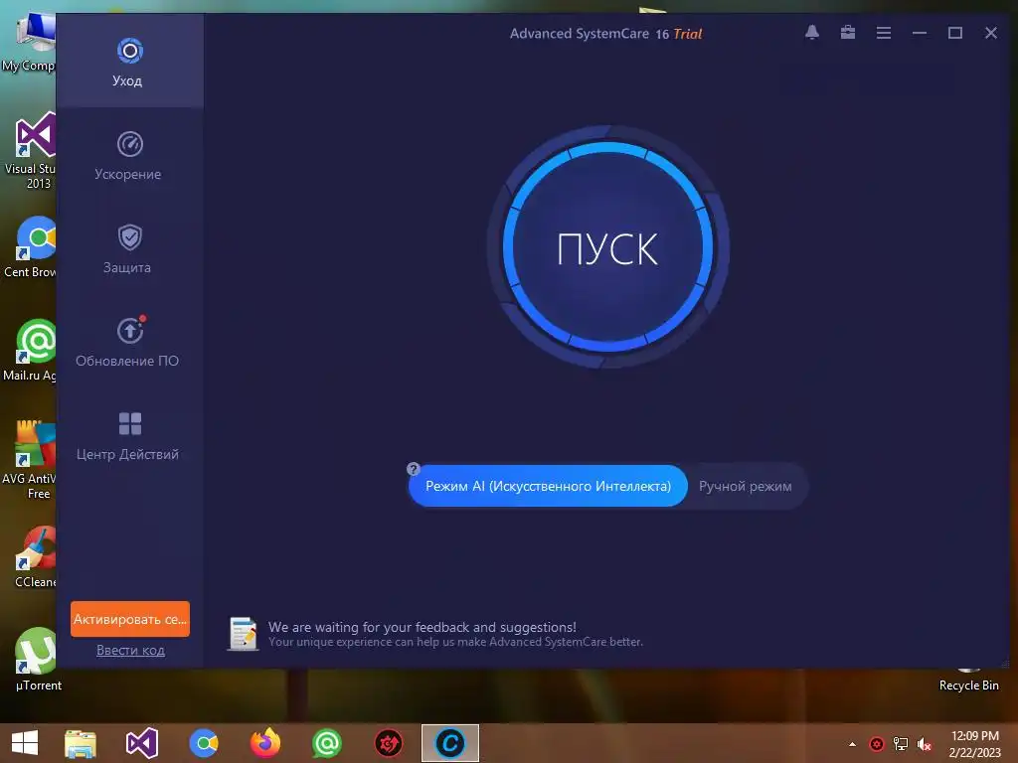This screenshot has height=763, width=1018.
Task: Open Mail.ru Agent from the taskbar
Action: pos(326,743)
